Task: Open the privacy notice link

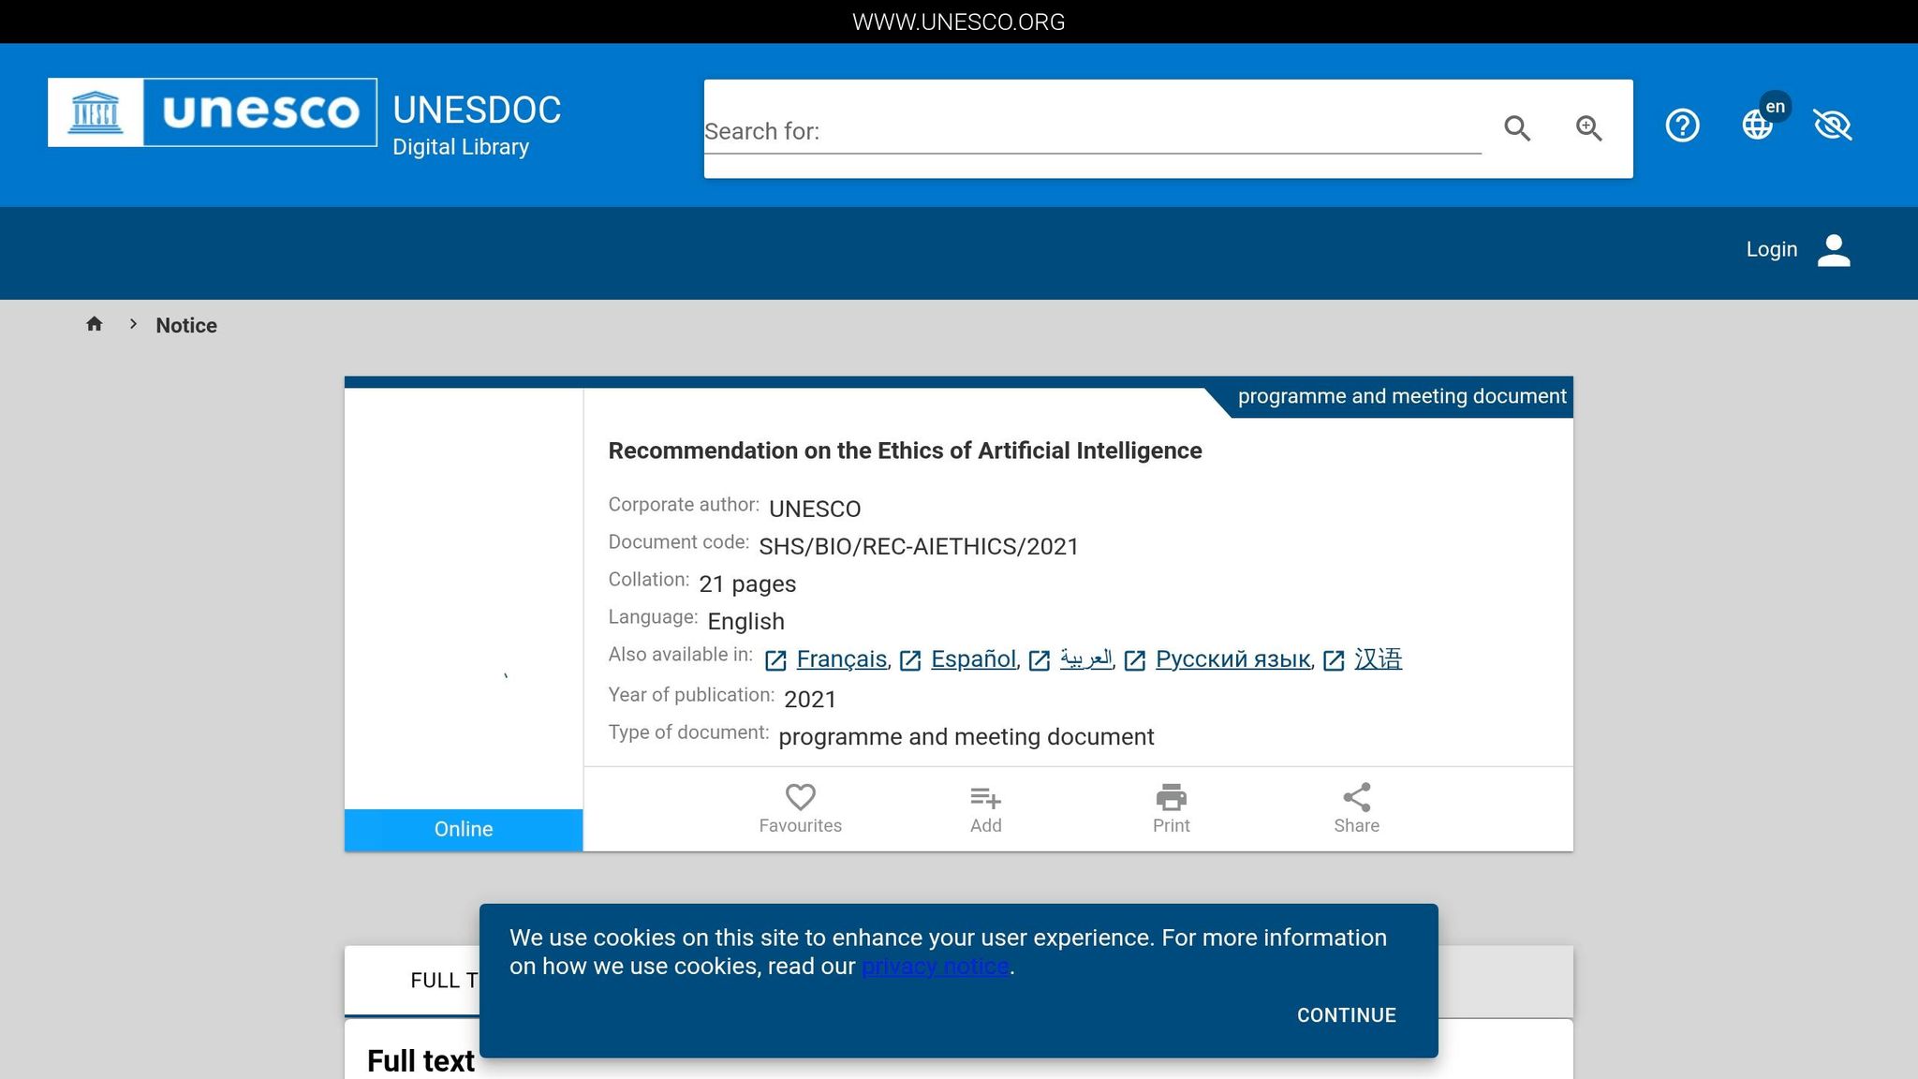Action: click(x=935, y=966)
